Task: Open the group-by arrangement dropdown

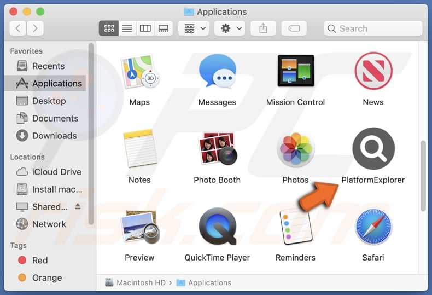Action: click(194, 28)
